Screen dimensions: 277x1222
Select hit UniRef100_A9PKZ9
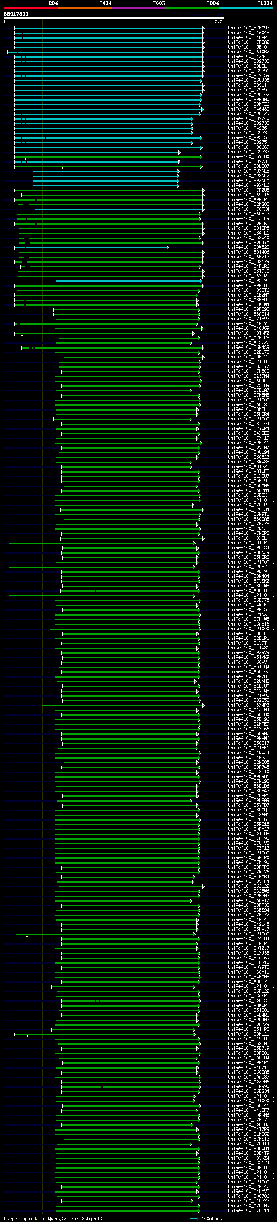248,114
